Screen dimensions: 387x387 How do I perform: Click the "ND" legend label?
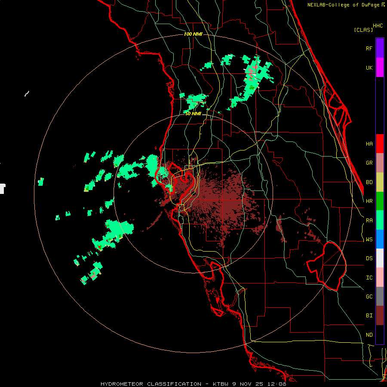(x=369, y=335)
